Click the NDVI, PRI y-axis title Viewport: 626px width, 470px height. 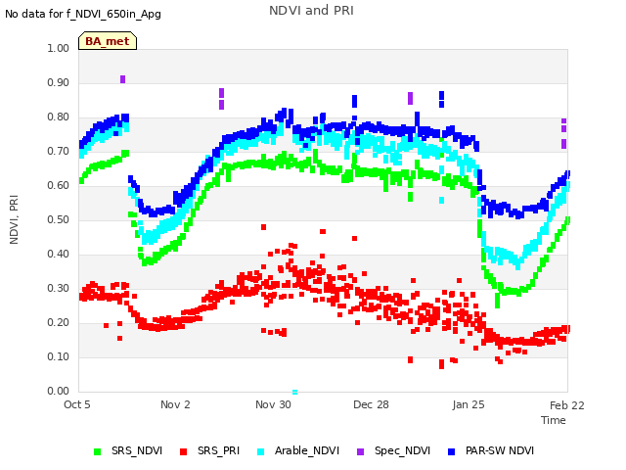coord(14,219)
